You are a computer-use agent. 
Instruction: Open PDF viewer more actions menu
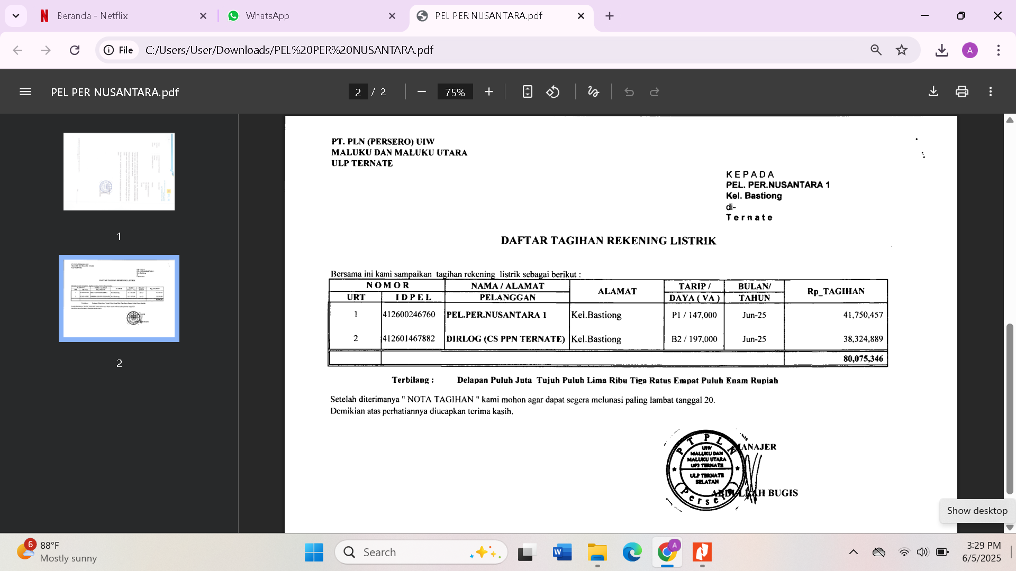991,92
